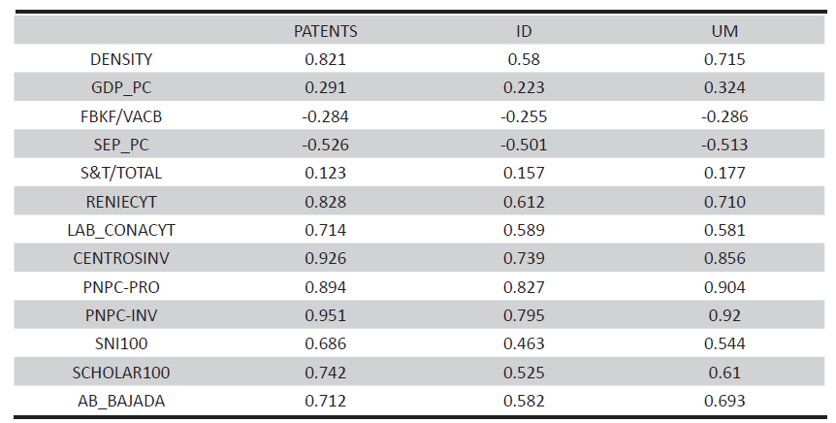Click the UM column header
The height and width of the screenshot is (423, 836).
coord(725,31)
